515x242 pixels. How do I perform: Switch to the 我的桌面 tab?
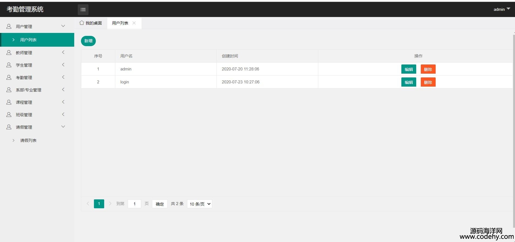[91, 23]
